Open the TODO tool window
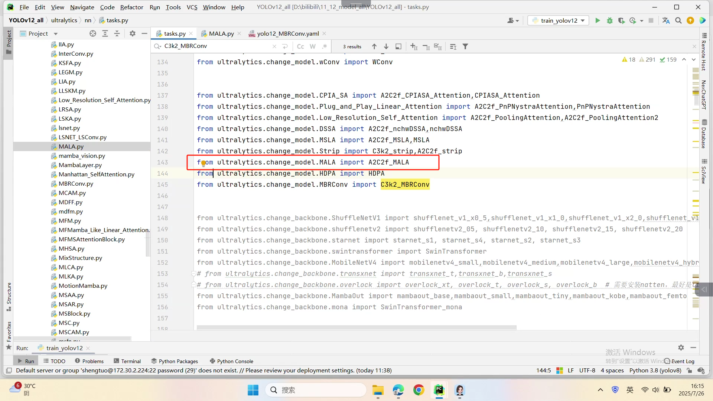The height and width of the screenshot is (401, 713). click(54, 361)
